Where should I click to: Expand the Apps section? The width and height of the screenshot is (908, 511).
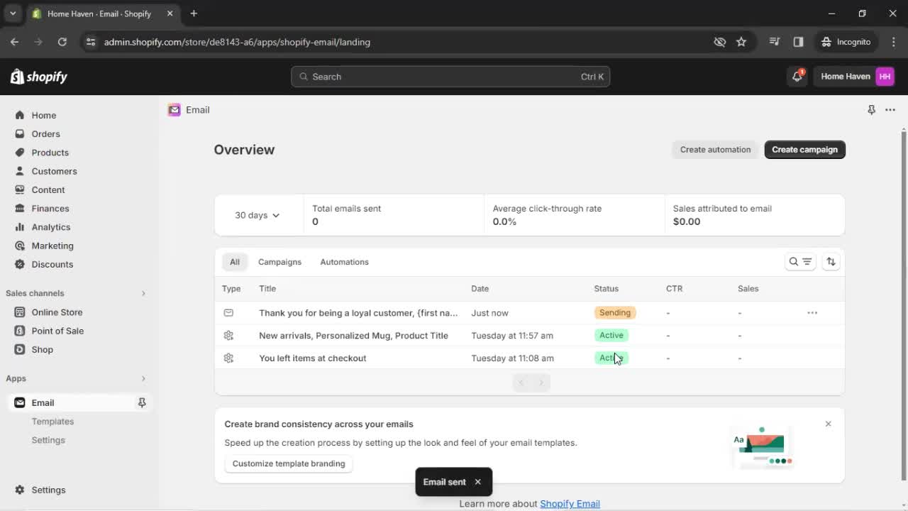(143, 378)
